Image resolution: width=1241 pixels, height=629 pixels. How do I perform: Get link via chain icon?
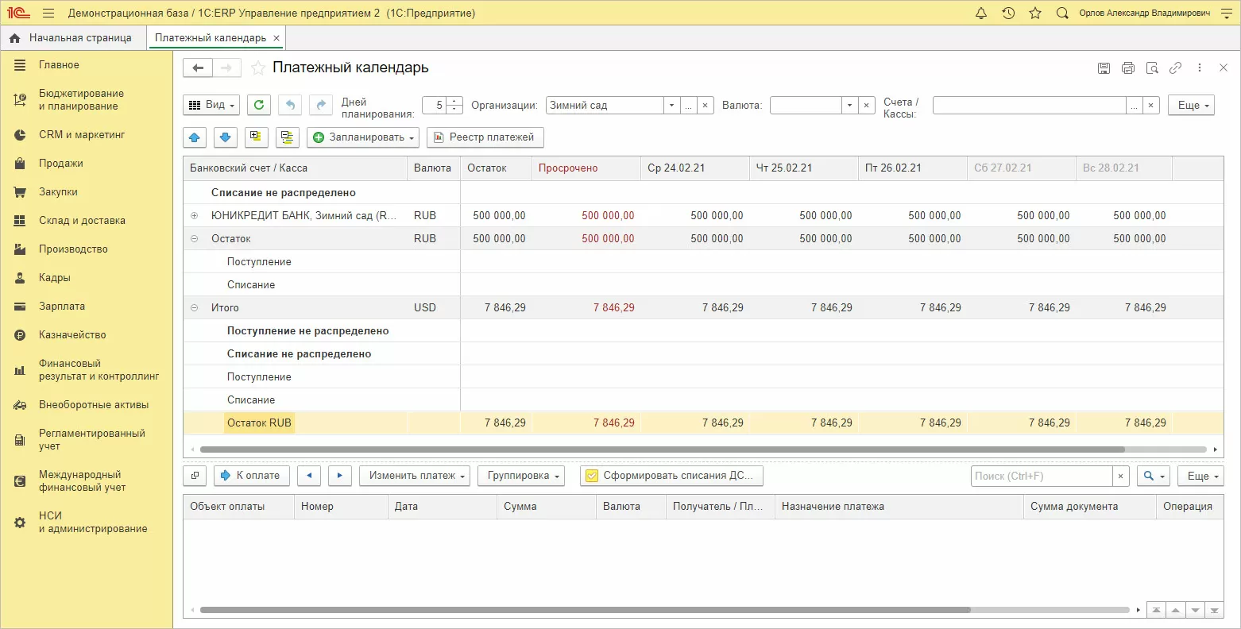pos(1175,68)
